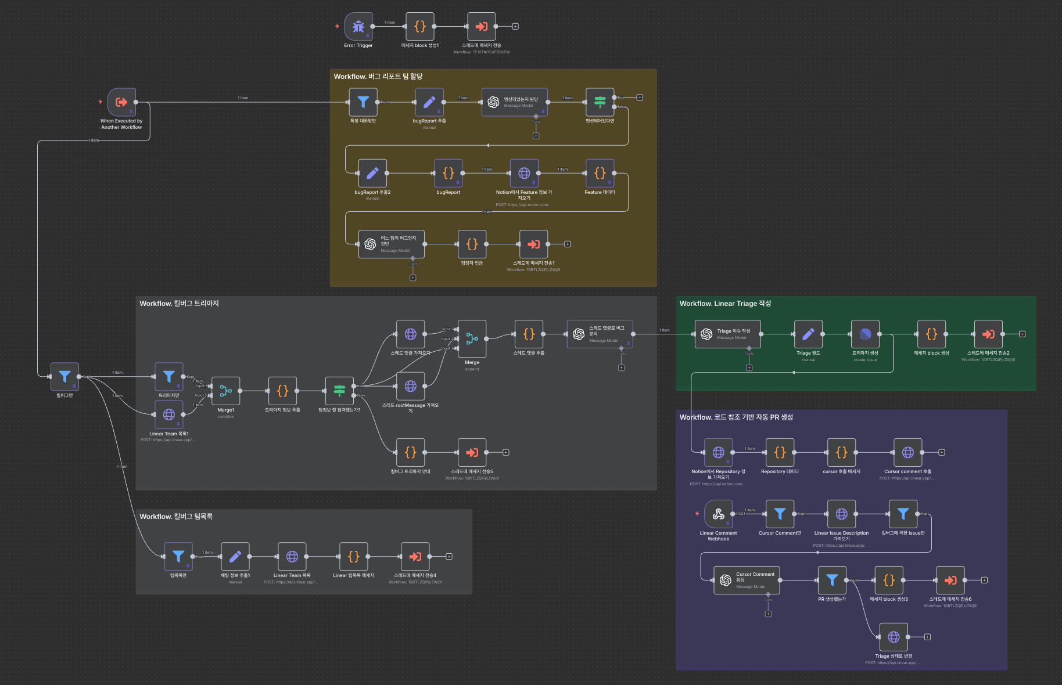This screenshot has height=685, width=1062.
Task: Open the 채팅 정보 추출1 edit node
Action: (235, 557)
